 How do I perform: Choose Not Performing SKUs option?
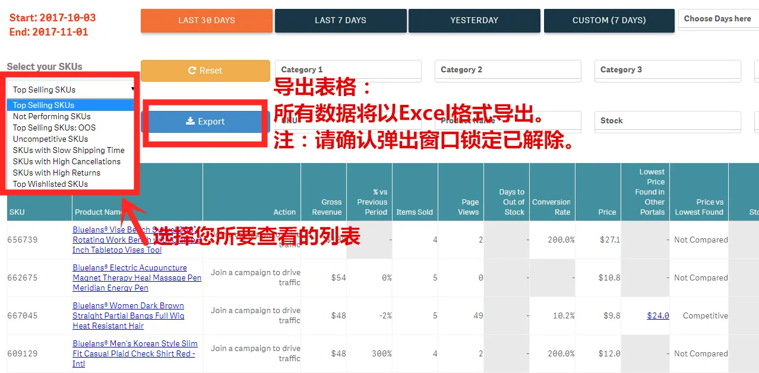click(71, 116)
